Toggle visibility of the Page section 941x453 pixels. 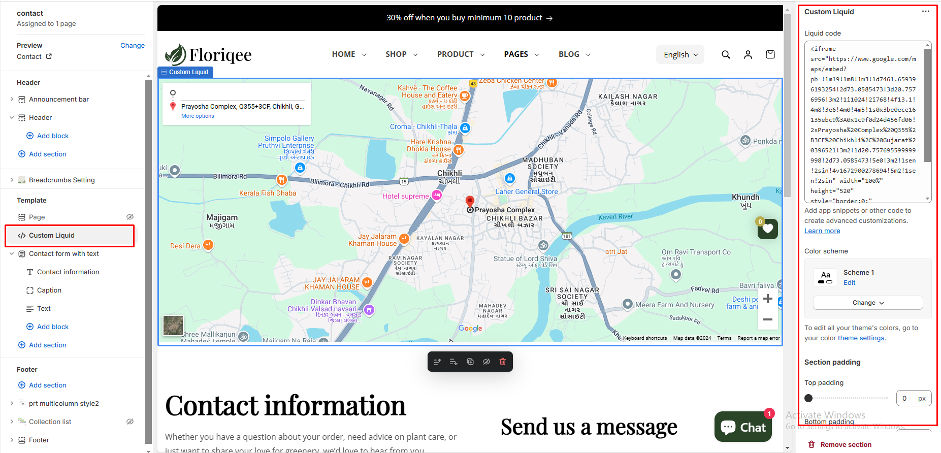(130, 217)
